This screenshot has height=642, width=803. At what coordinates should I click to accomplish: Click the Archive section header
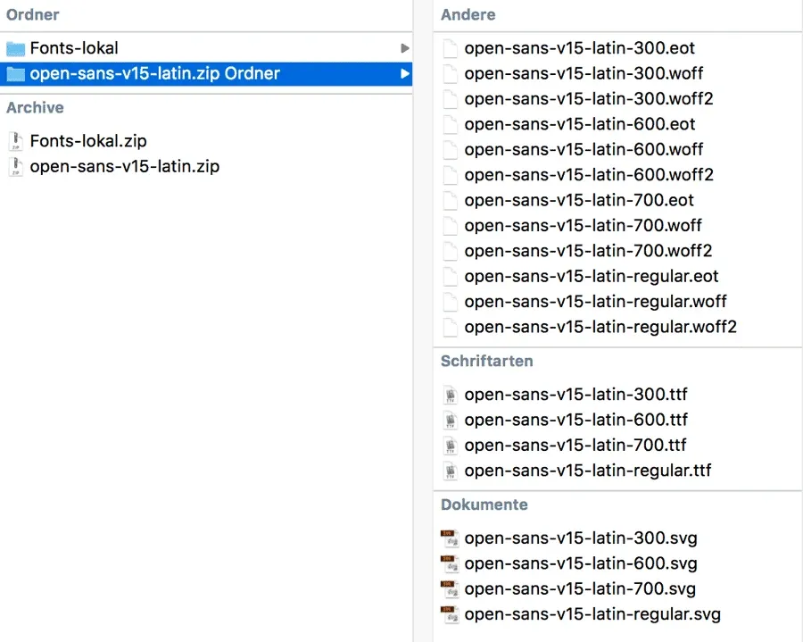pyautogui.click(x=35, y=108)
